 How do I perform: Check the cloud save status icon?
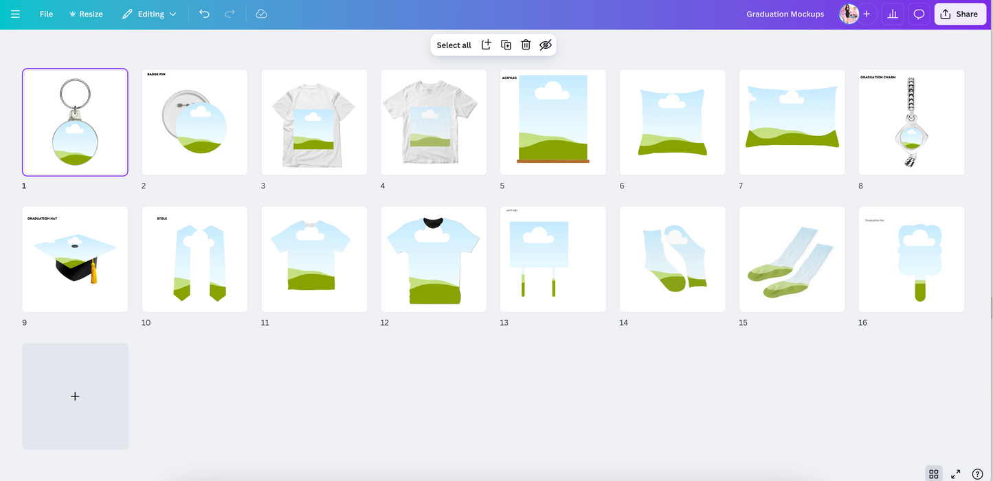point(261,14)
